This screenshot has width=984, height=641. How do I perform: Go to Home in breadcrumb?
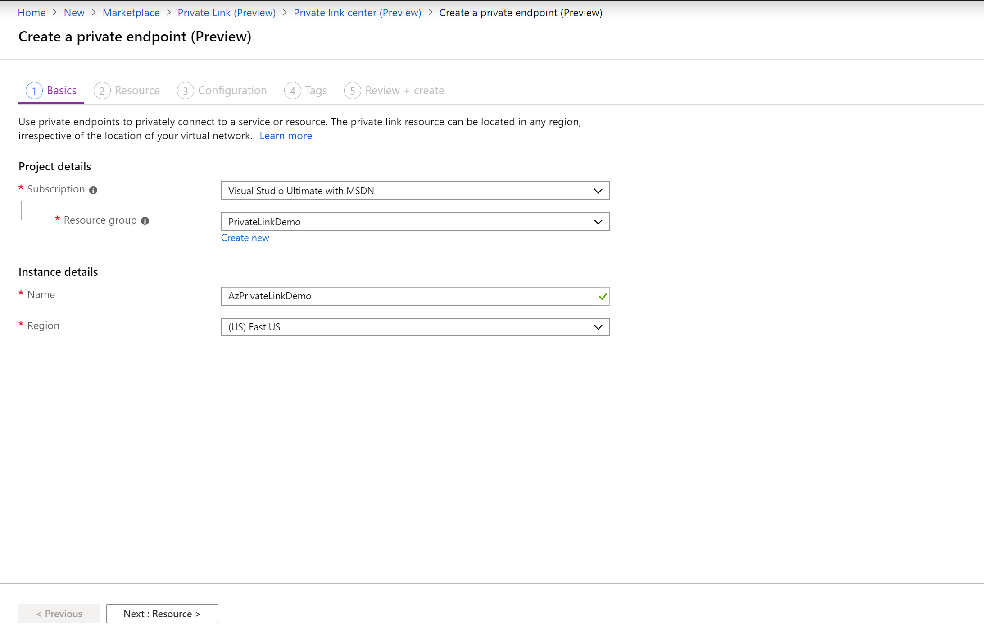coord(32,13)
